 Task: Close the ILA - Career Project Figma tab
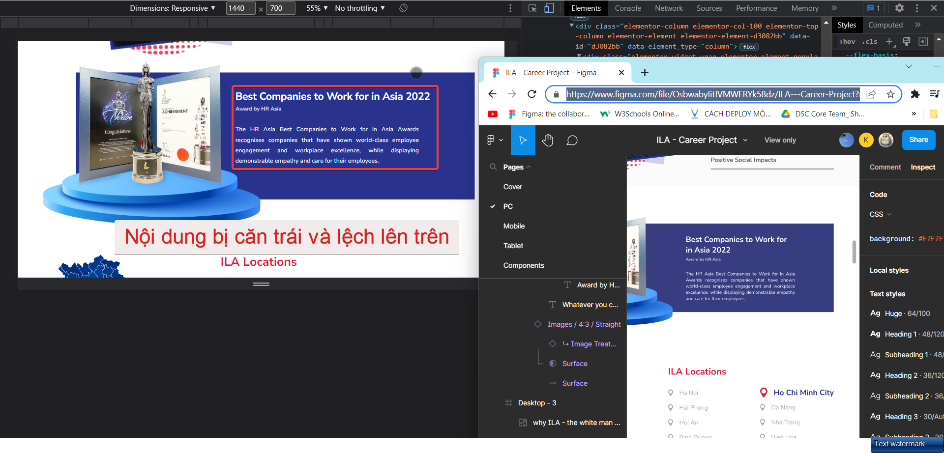tap(621, 73)
